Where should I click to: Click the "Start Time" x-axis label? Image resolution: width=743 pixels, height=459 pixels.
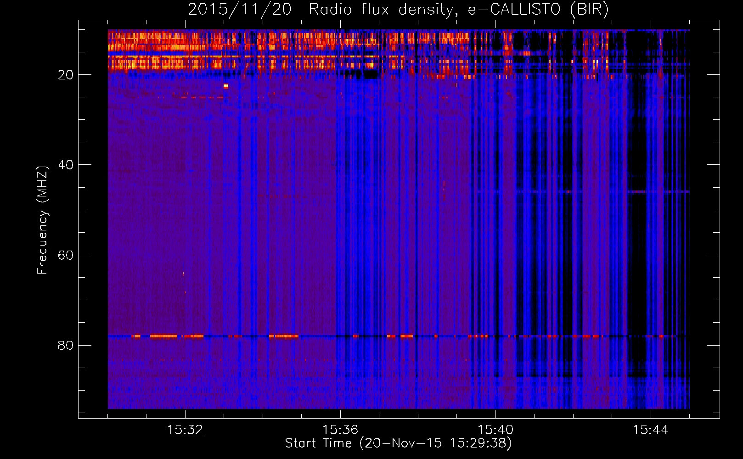tap(318, 443)
